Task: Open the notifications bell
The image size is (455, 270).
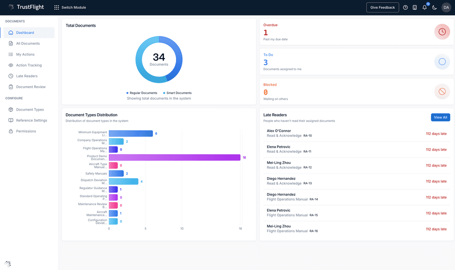Action: (424, 8)
